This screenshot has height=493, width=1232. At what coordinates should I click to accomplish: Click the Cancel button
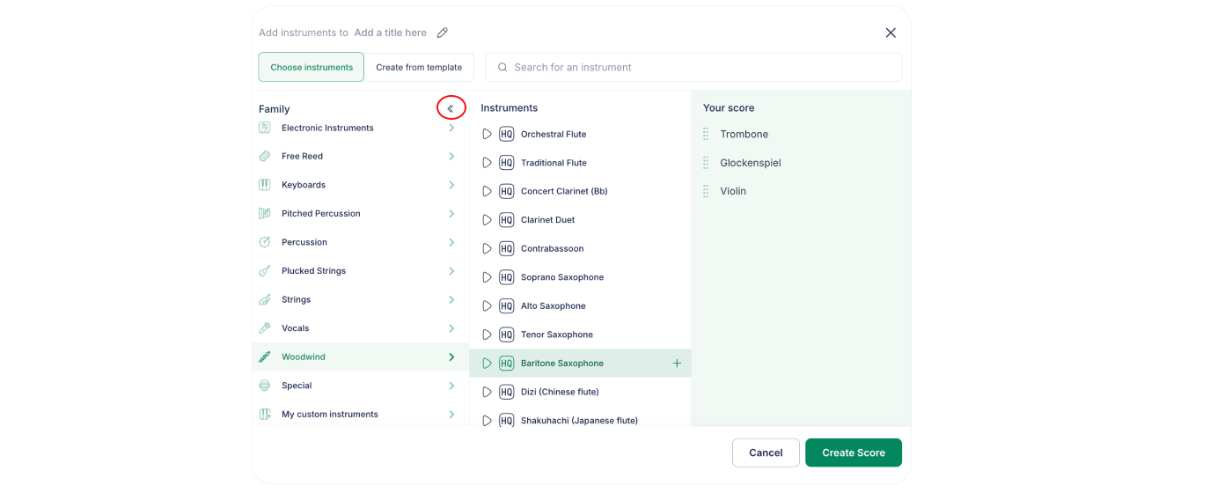coord(766,453)
